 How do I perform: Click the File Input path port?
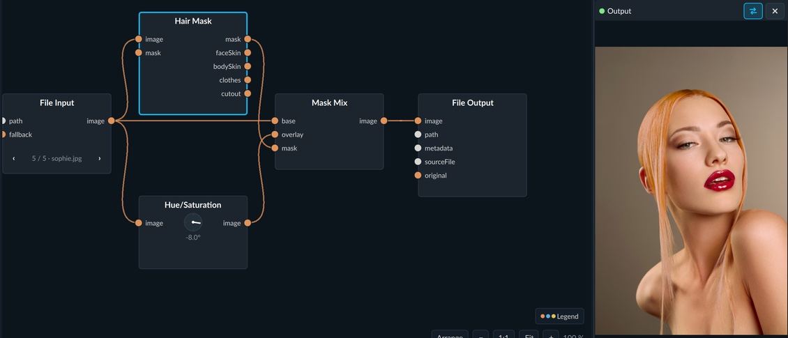(3, 121)
